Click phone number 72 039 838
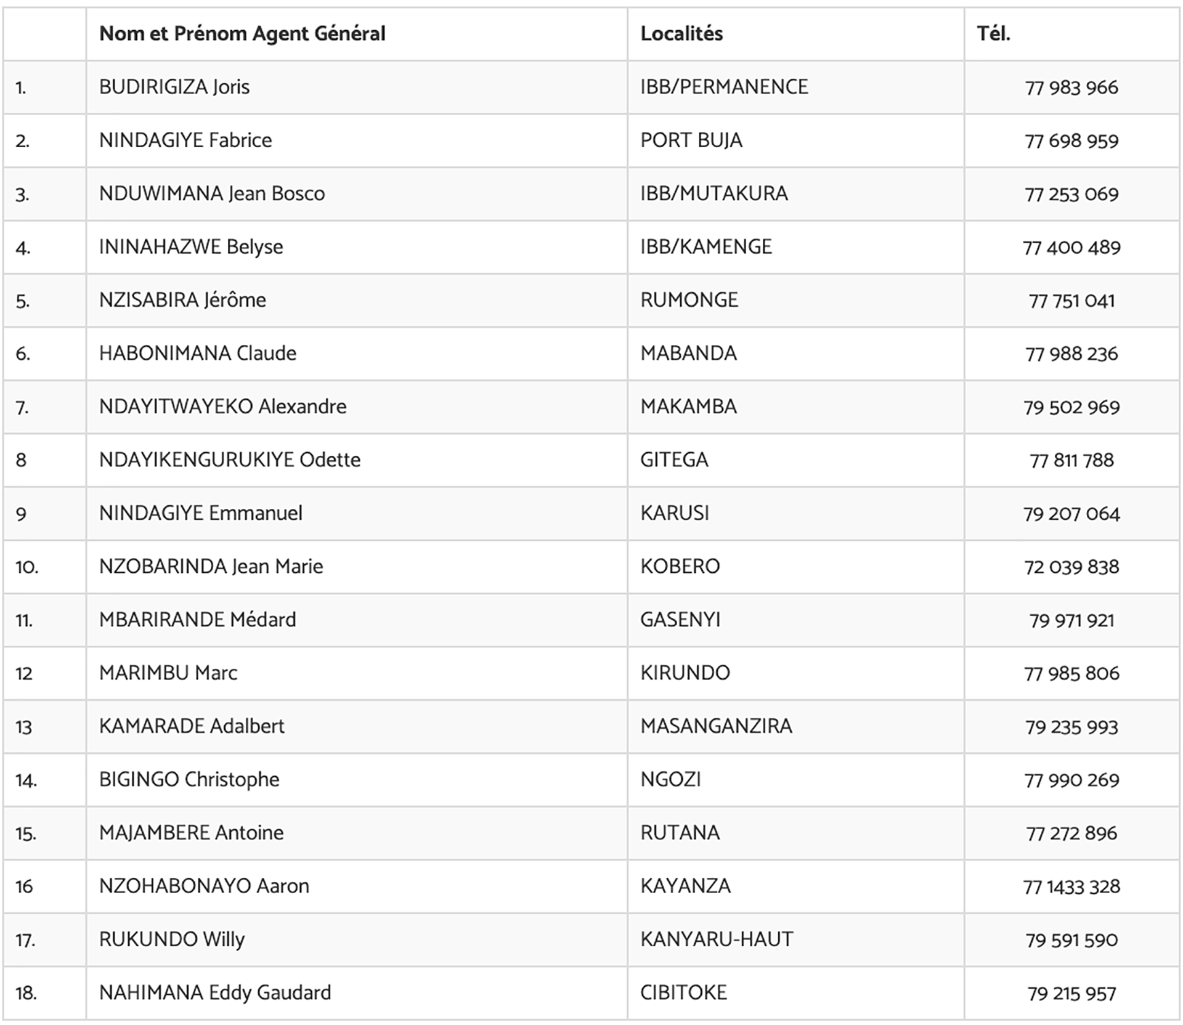1183x1025 pixels. point(1071,567)
